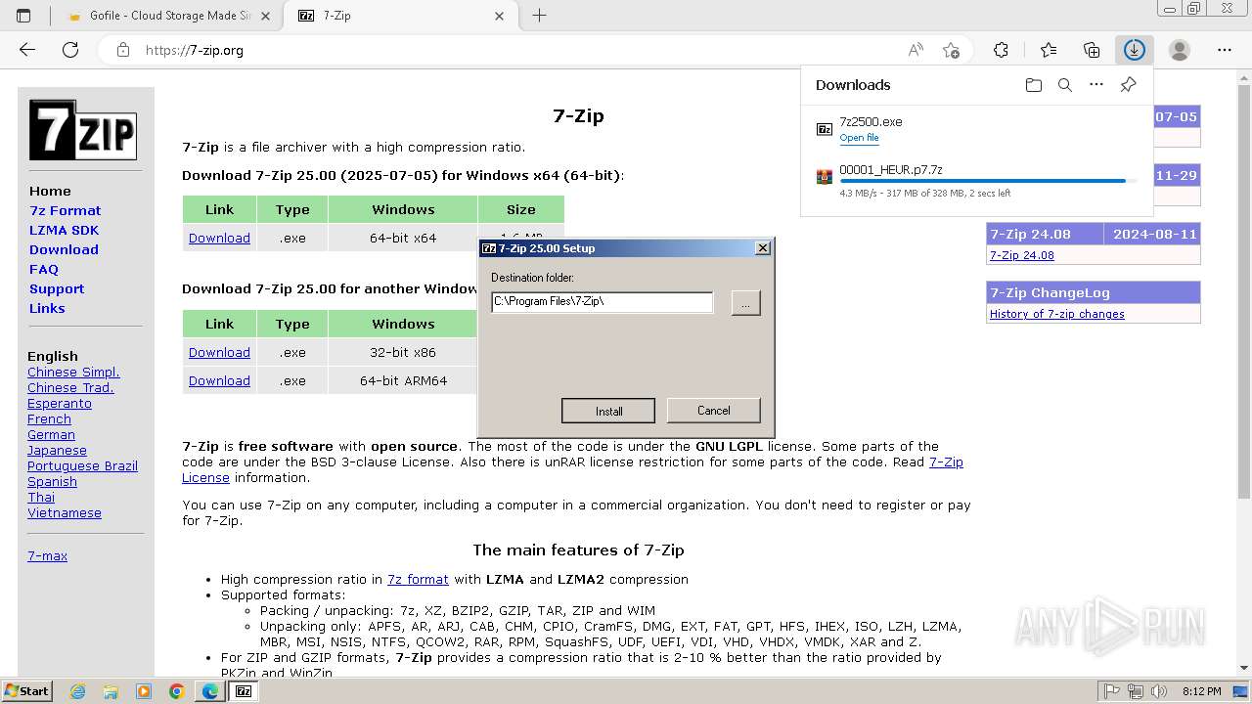Screen dimensions: 1252x704
Task: Switch language to Chinese Simpl.
Action: (x=73, y=372)
